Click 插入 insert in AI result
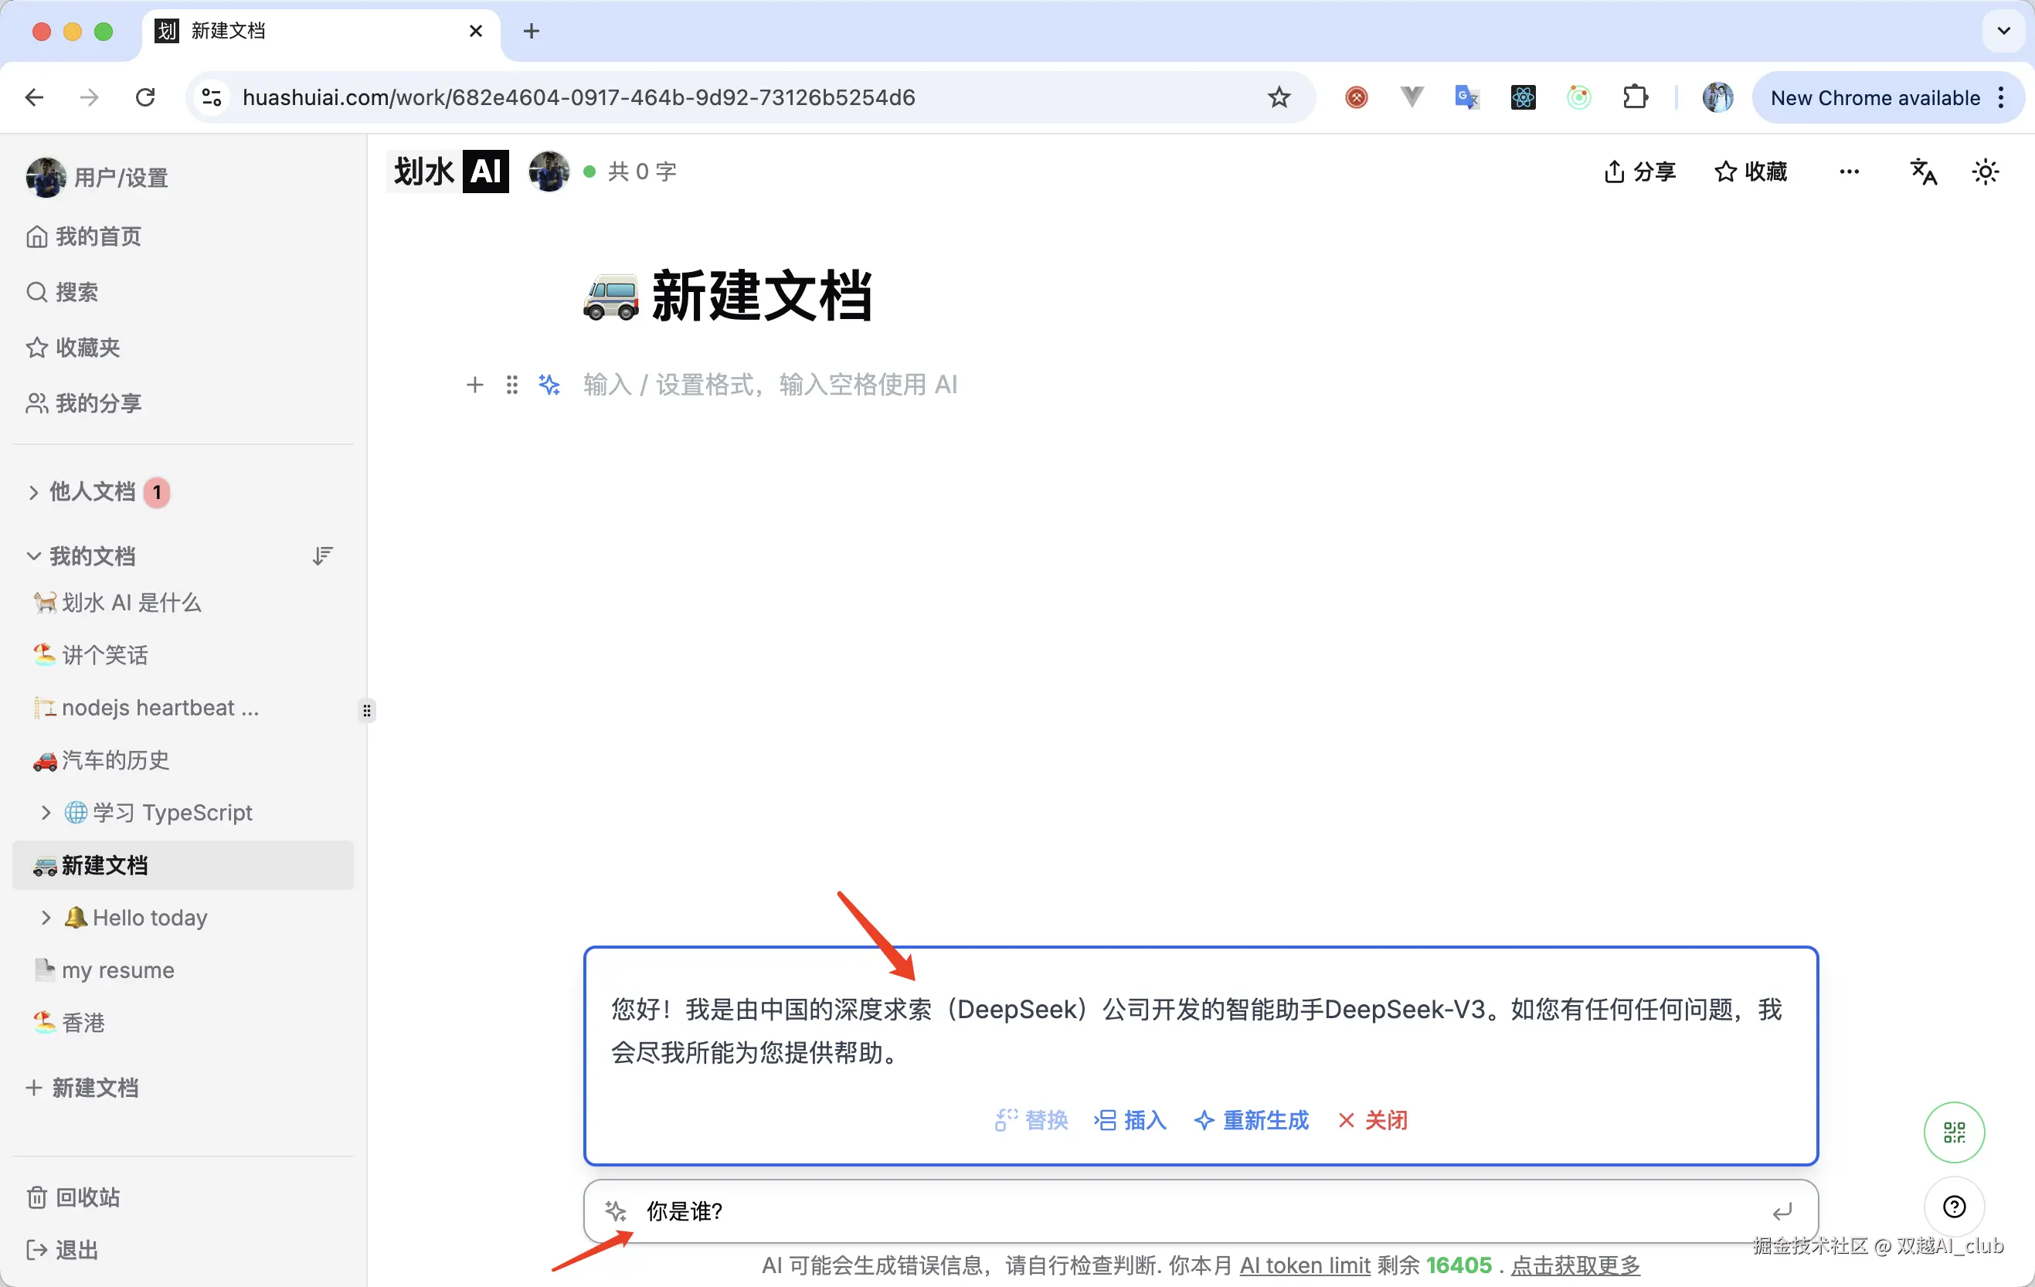 (x=1131, y=1121)
